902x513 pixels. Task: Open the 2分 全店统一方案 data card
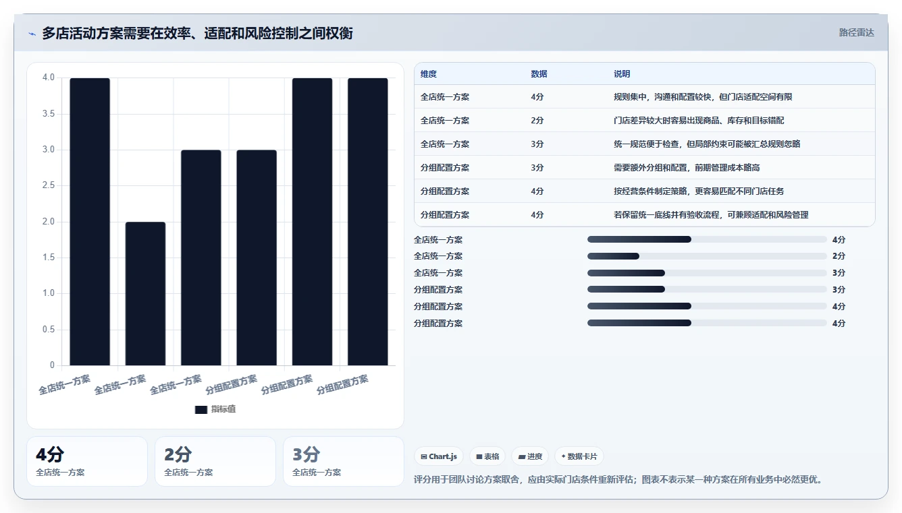point(215,461)
